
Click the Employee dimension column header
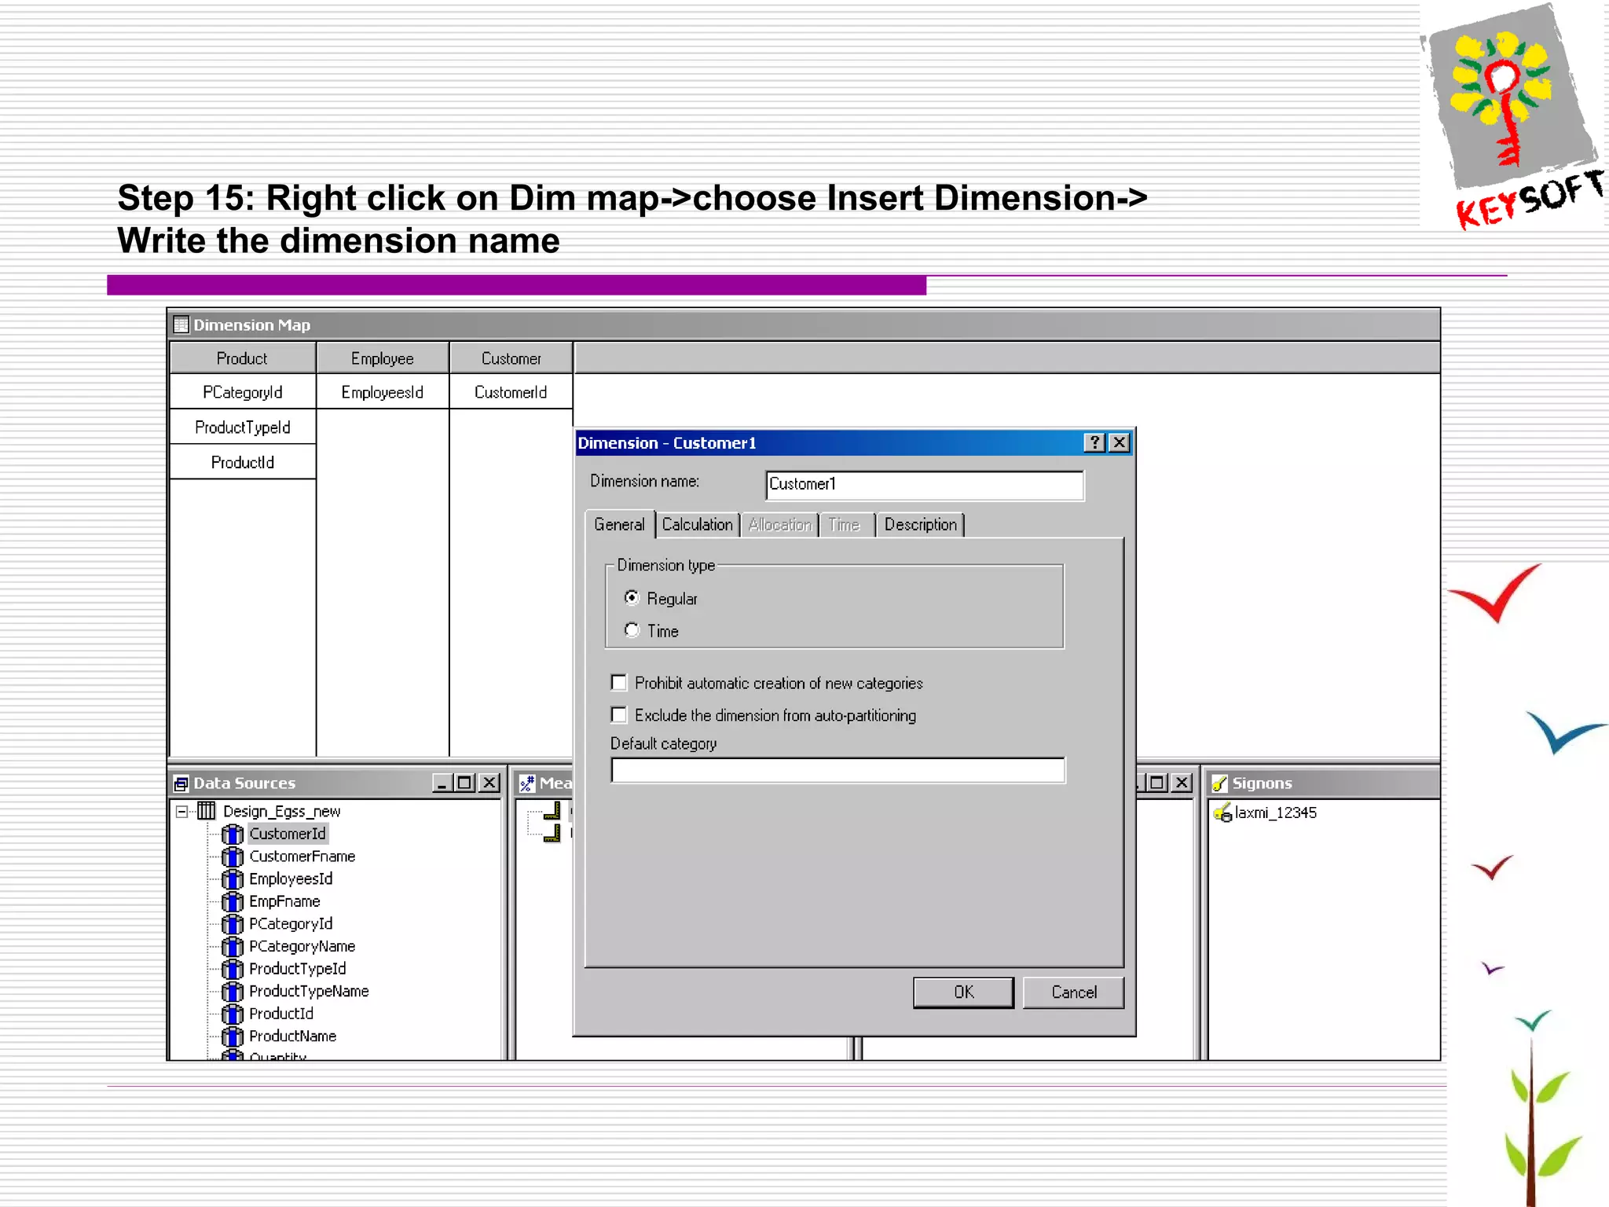tap(382, 358)
